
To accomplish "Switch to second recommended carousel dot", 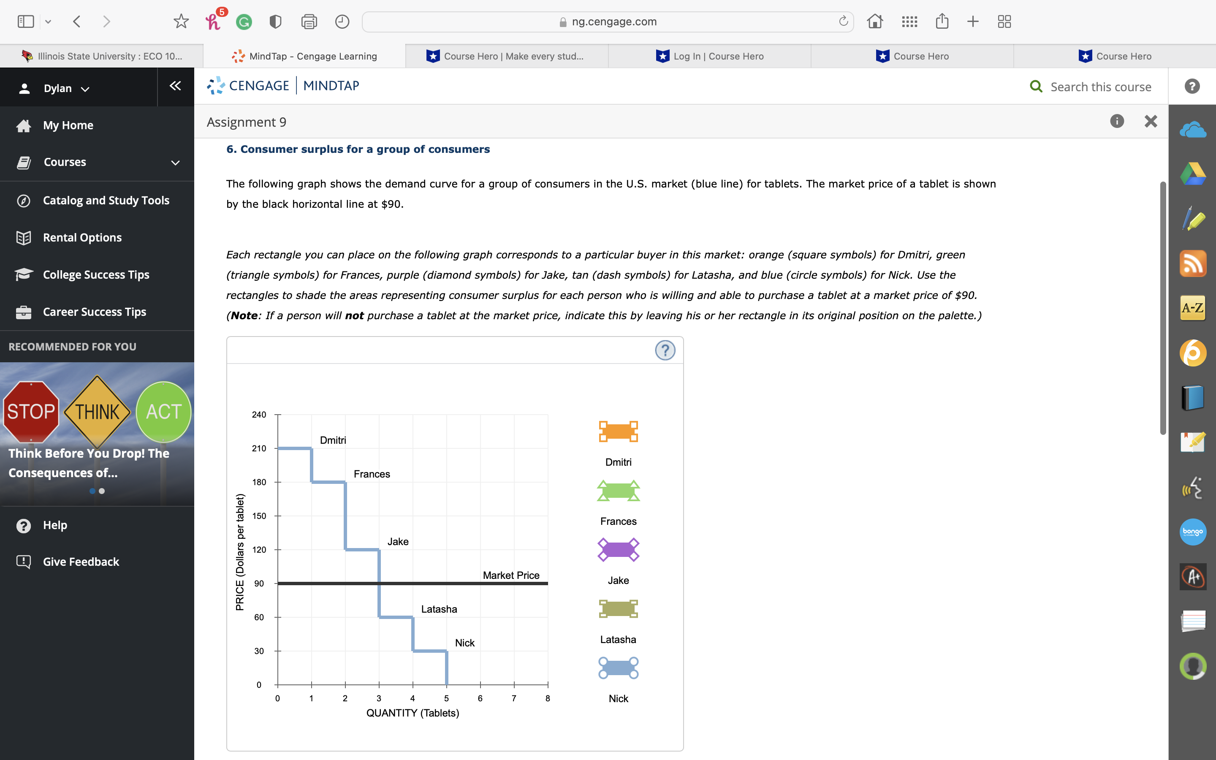I will (102, 491).
